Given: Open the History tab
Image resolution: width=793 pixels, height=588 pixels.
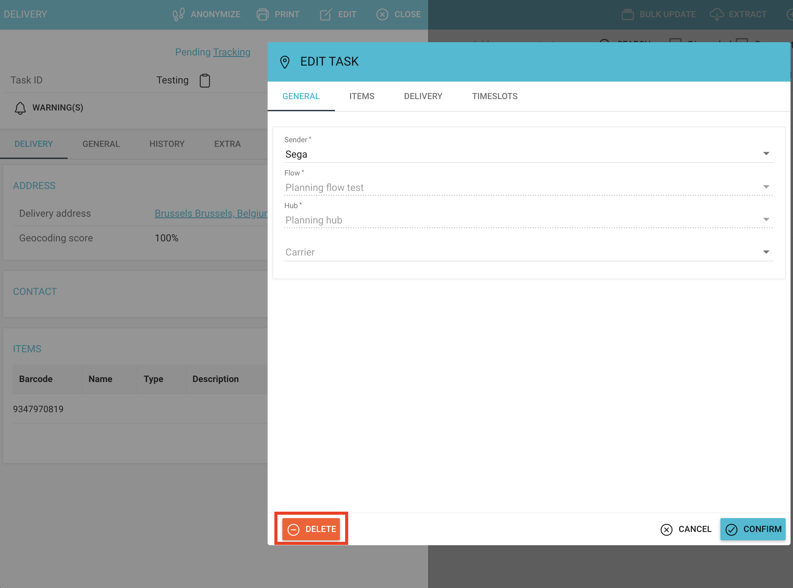Looking at the screenshot, I should (x=167, y=144).
